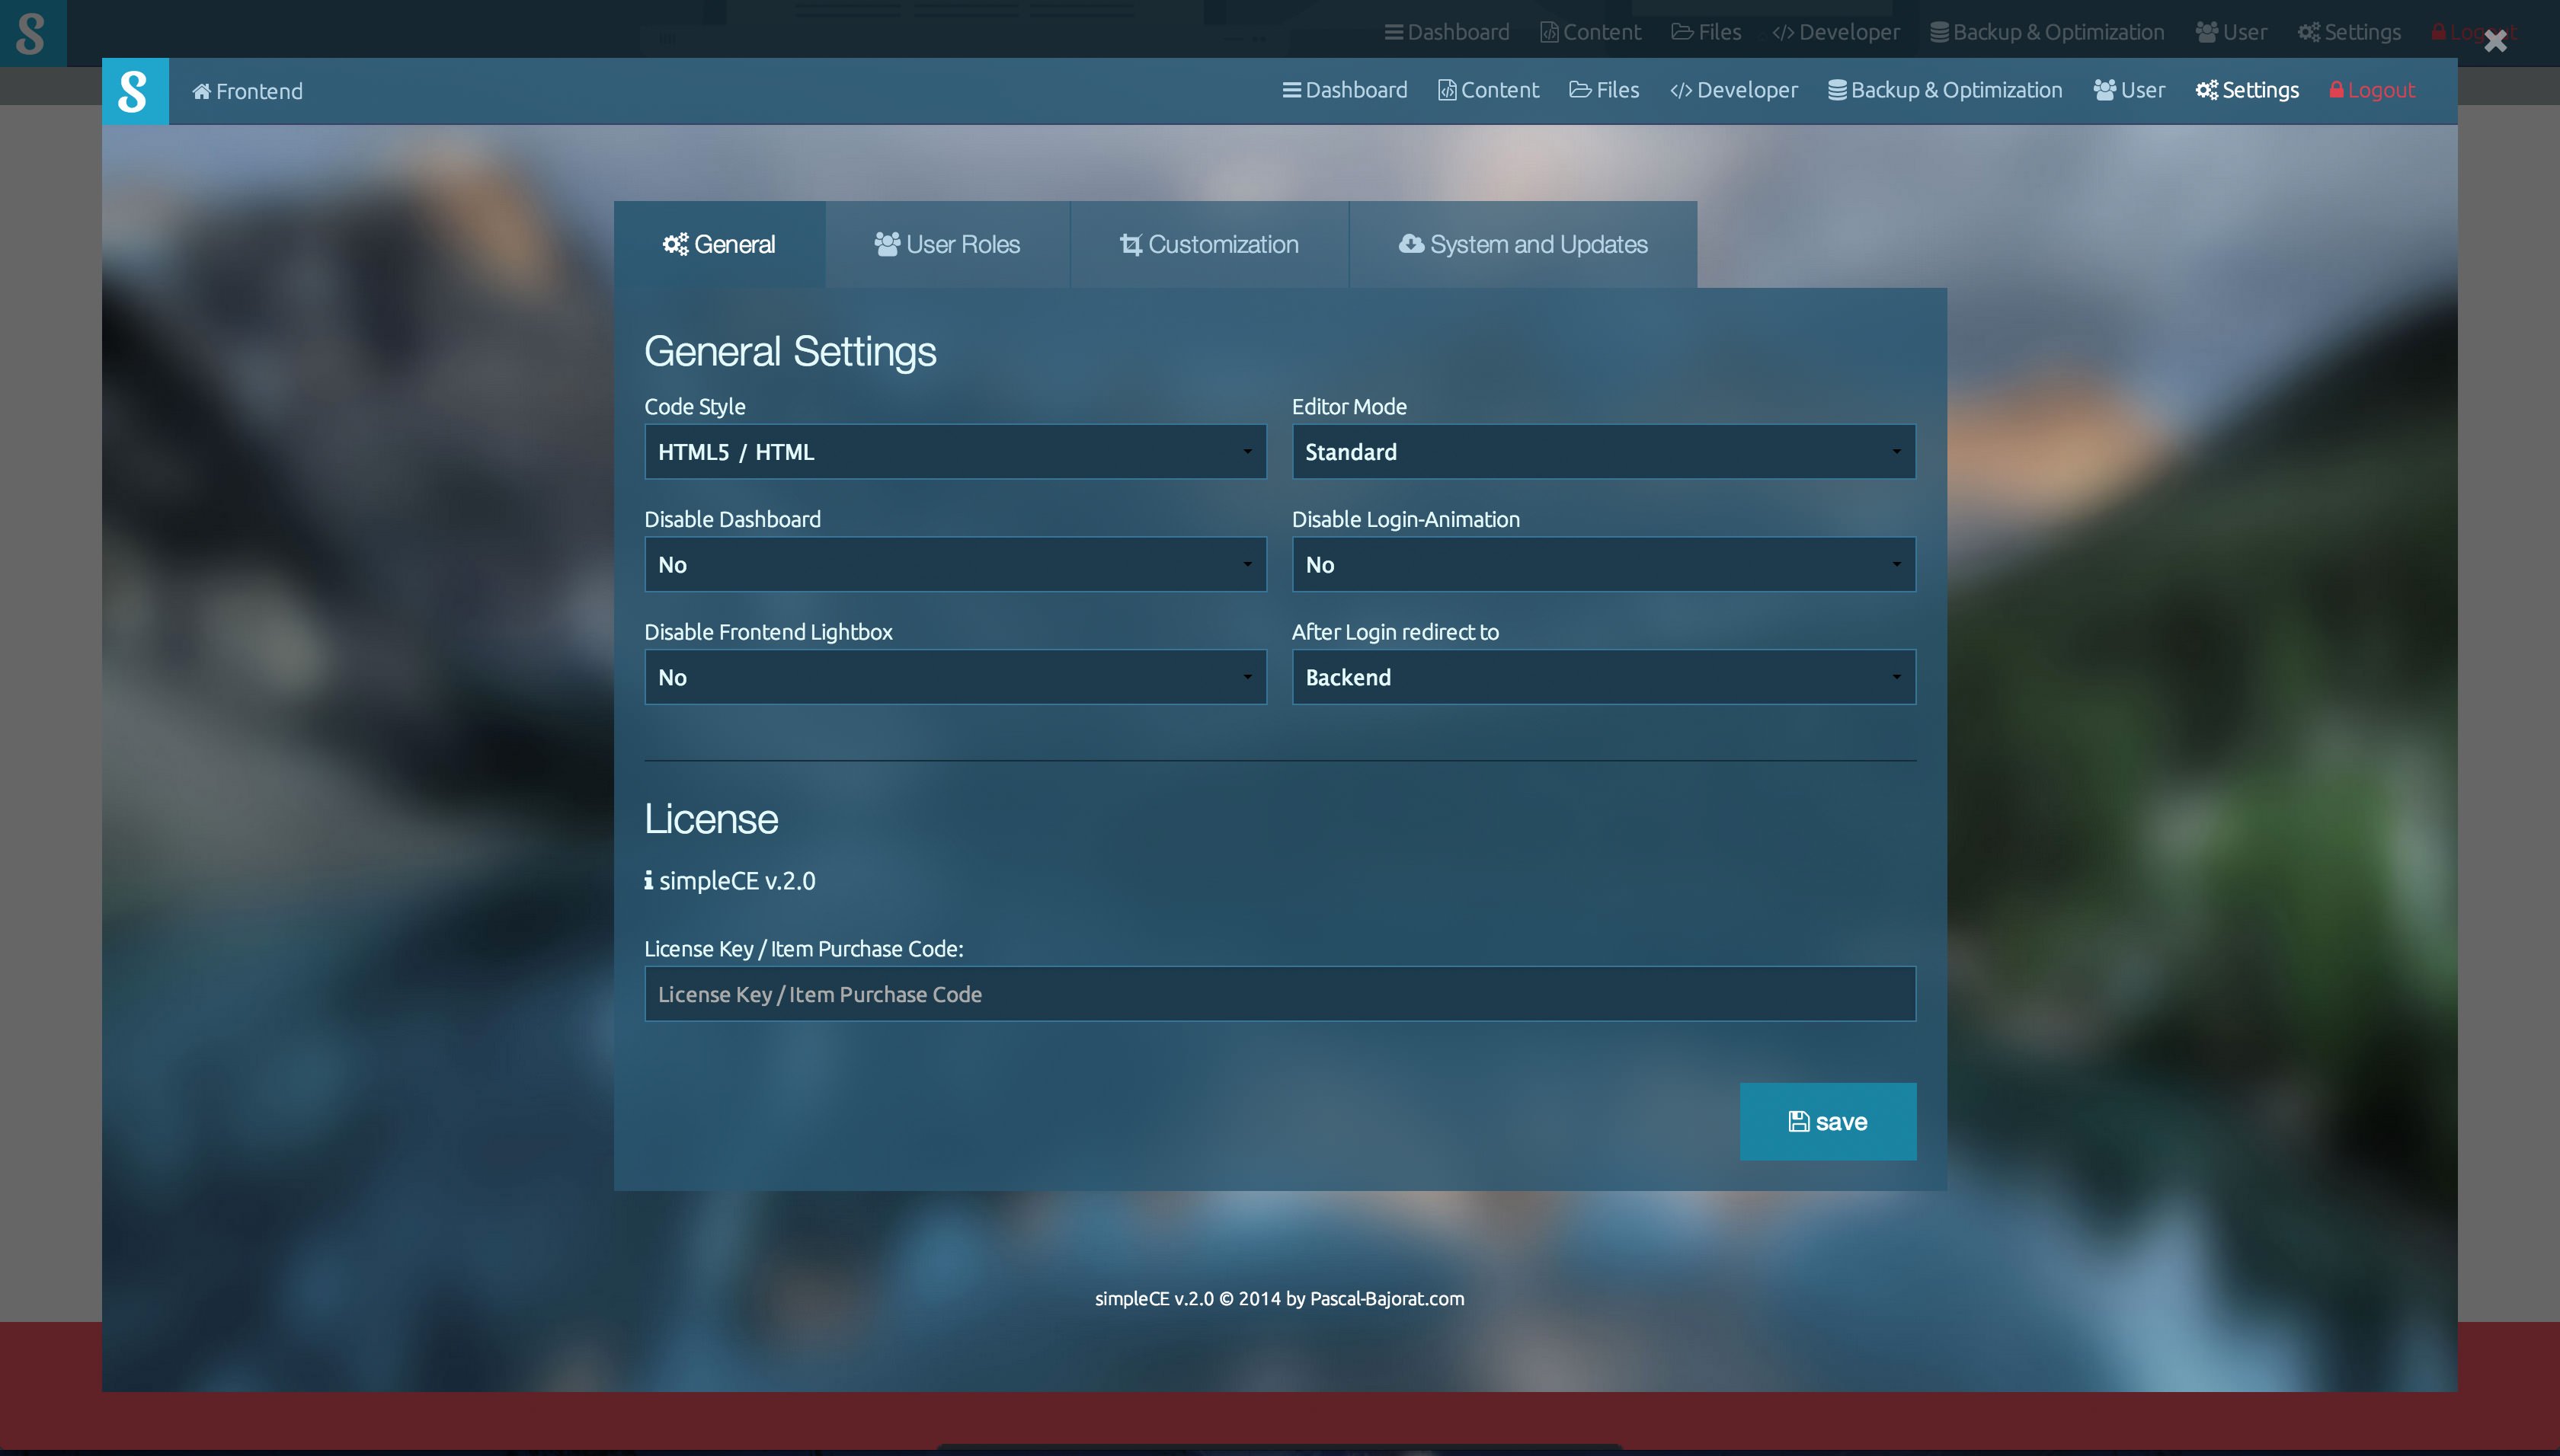
Task: Switch to the Customization tab
Action: 1208,244
